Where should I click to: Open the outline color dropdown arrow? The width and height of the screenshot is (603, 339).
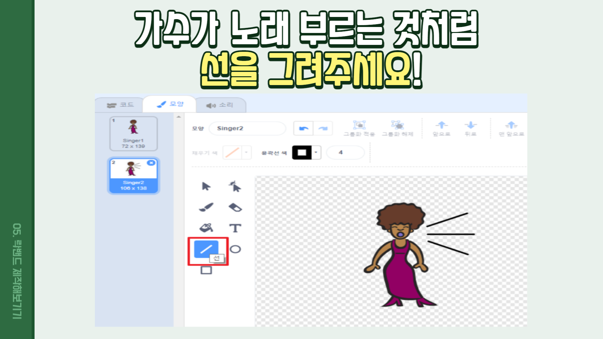[316, 153]
